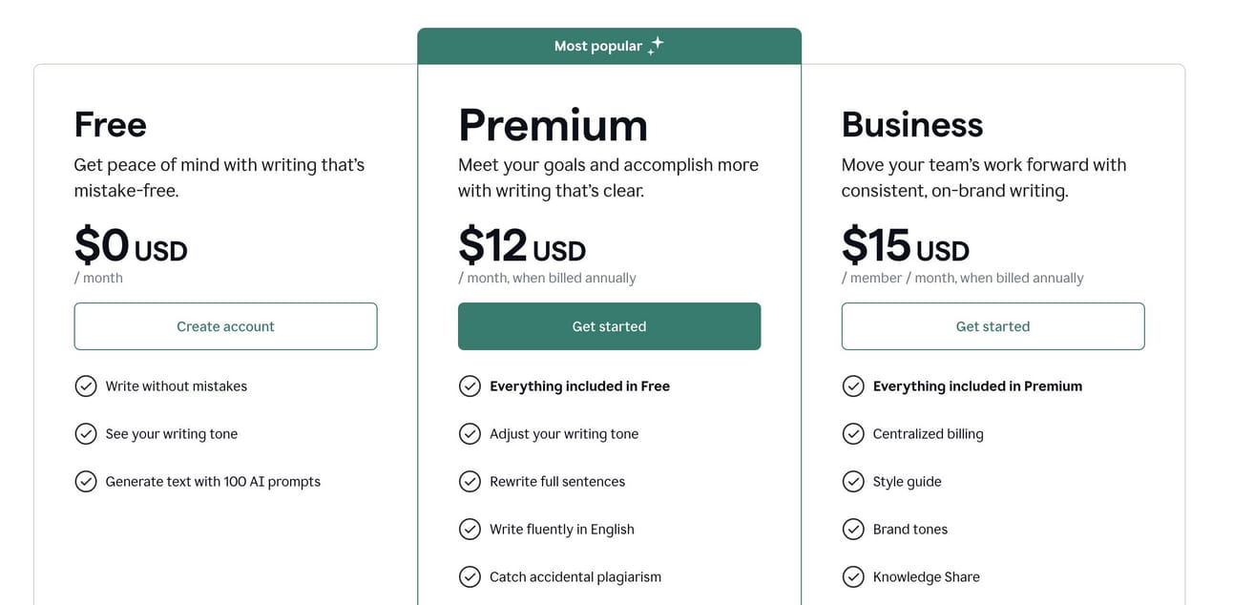Click checkmark beside Rewrite full sentences

470,481
